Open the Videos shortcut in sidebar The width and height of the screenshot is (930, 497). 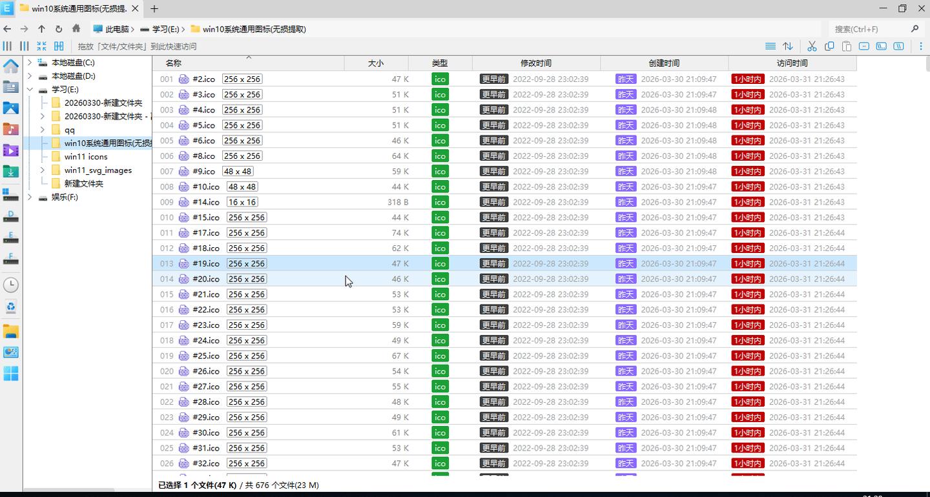click(11, 150)
